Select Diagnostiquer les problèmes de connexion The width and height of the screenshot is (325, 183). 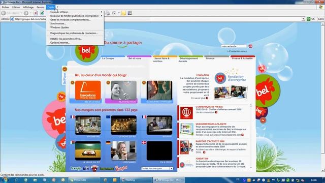pos(75,33)
